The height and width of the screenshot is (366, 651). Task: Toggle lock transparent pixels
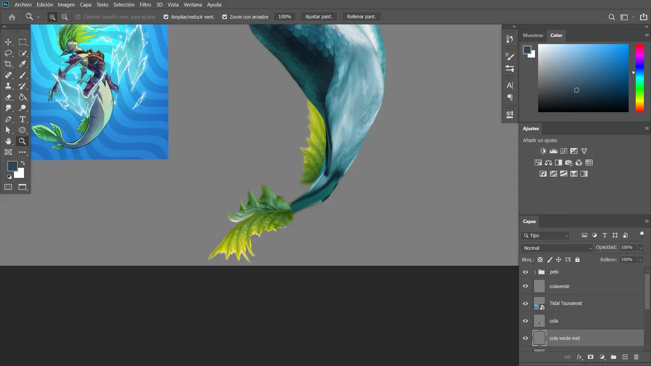(540, 260)
